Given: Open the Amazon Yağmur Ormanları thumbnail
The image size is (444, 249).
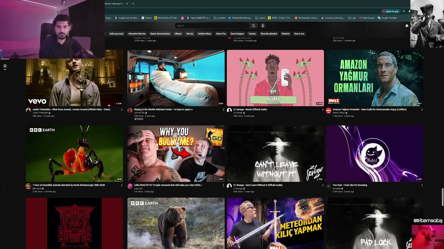Looking at the screenshot, I should tap(375, 78).
